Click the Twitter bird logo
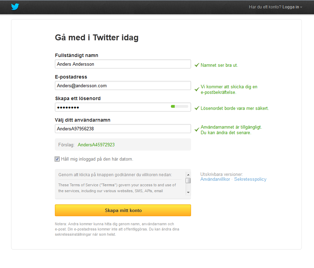Image resolution: width=314 pixels, height=268 pixels. (15, 7)
